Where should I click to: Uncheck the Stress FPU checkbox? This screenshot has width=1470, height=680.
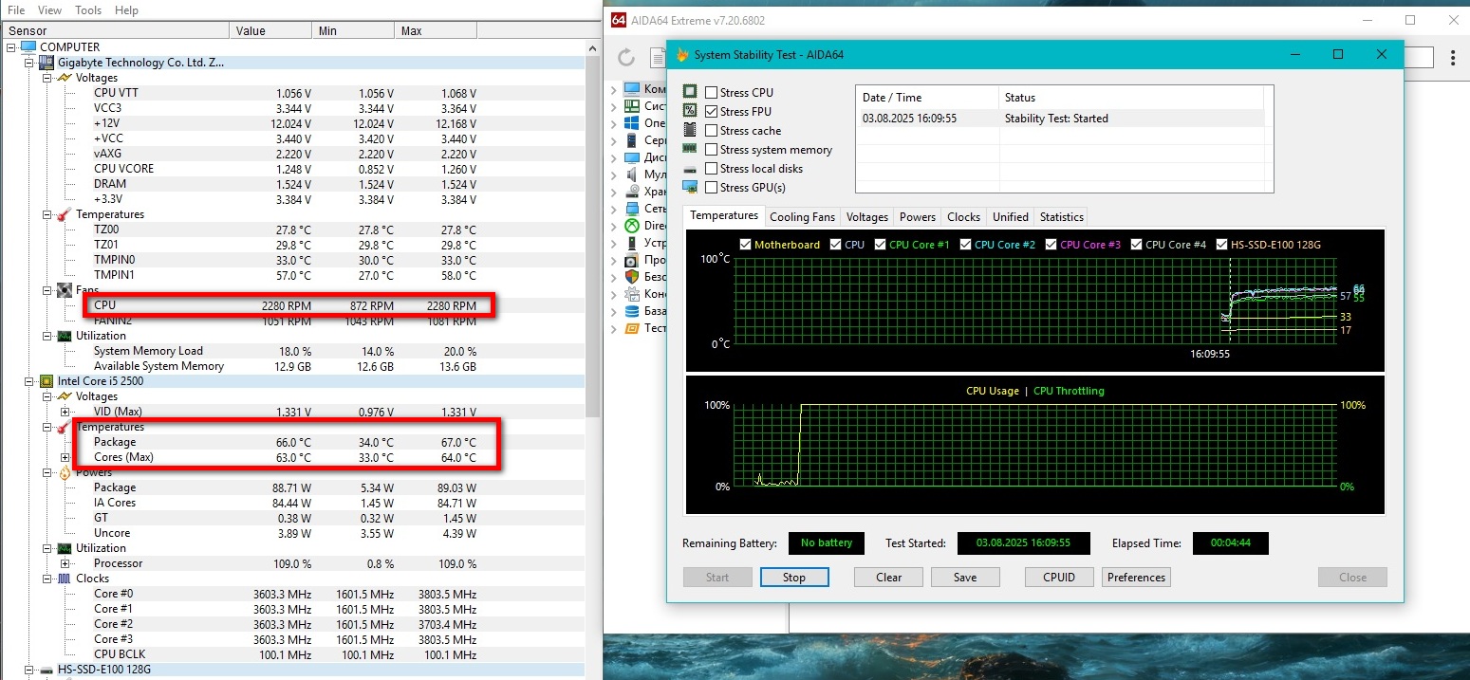pos(711,112)
